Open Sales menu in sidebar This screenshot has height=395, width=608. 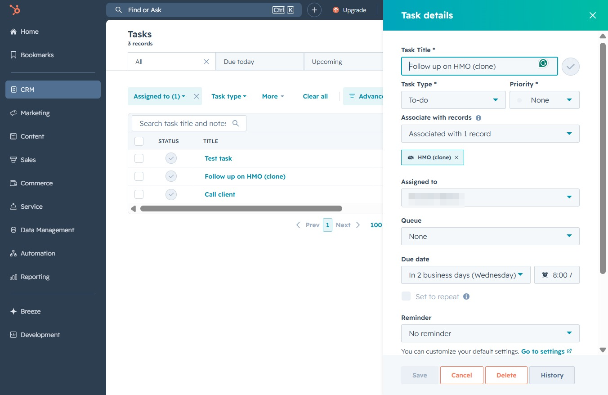click(53, 160)
